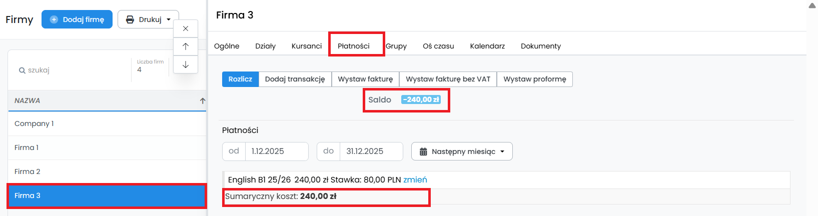
Task: Go to the Dokumenty tab
Action: pyautogui.click(x=540, y=46)
